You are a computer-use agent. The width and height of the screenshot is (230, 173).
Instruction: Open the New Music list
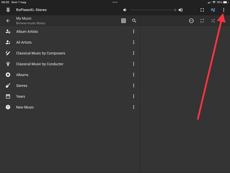(25, 107)
